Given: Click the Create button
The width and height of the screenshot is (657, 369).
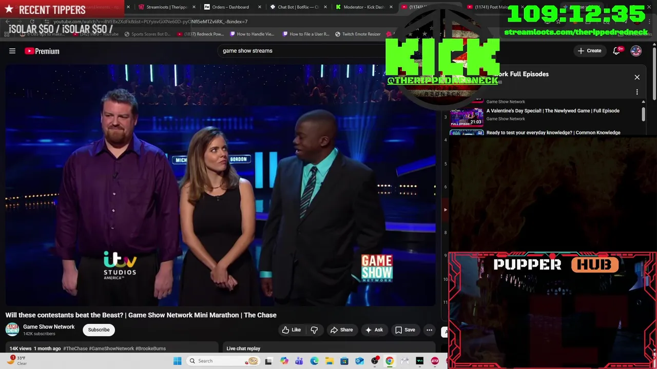Looking at the screenshot, I should pos(589,51).
